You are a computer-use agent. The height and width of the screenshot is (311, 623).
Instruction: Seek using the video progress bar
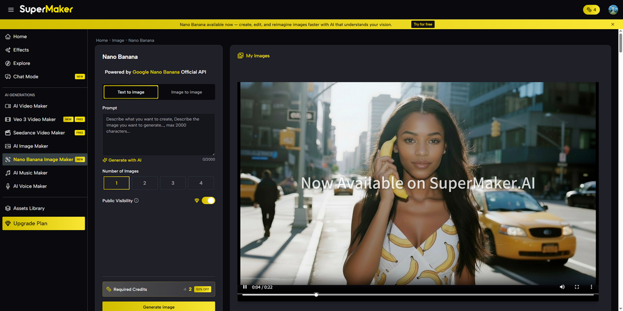pos(417,295)
